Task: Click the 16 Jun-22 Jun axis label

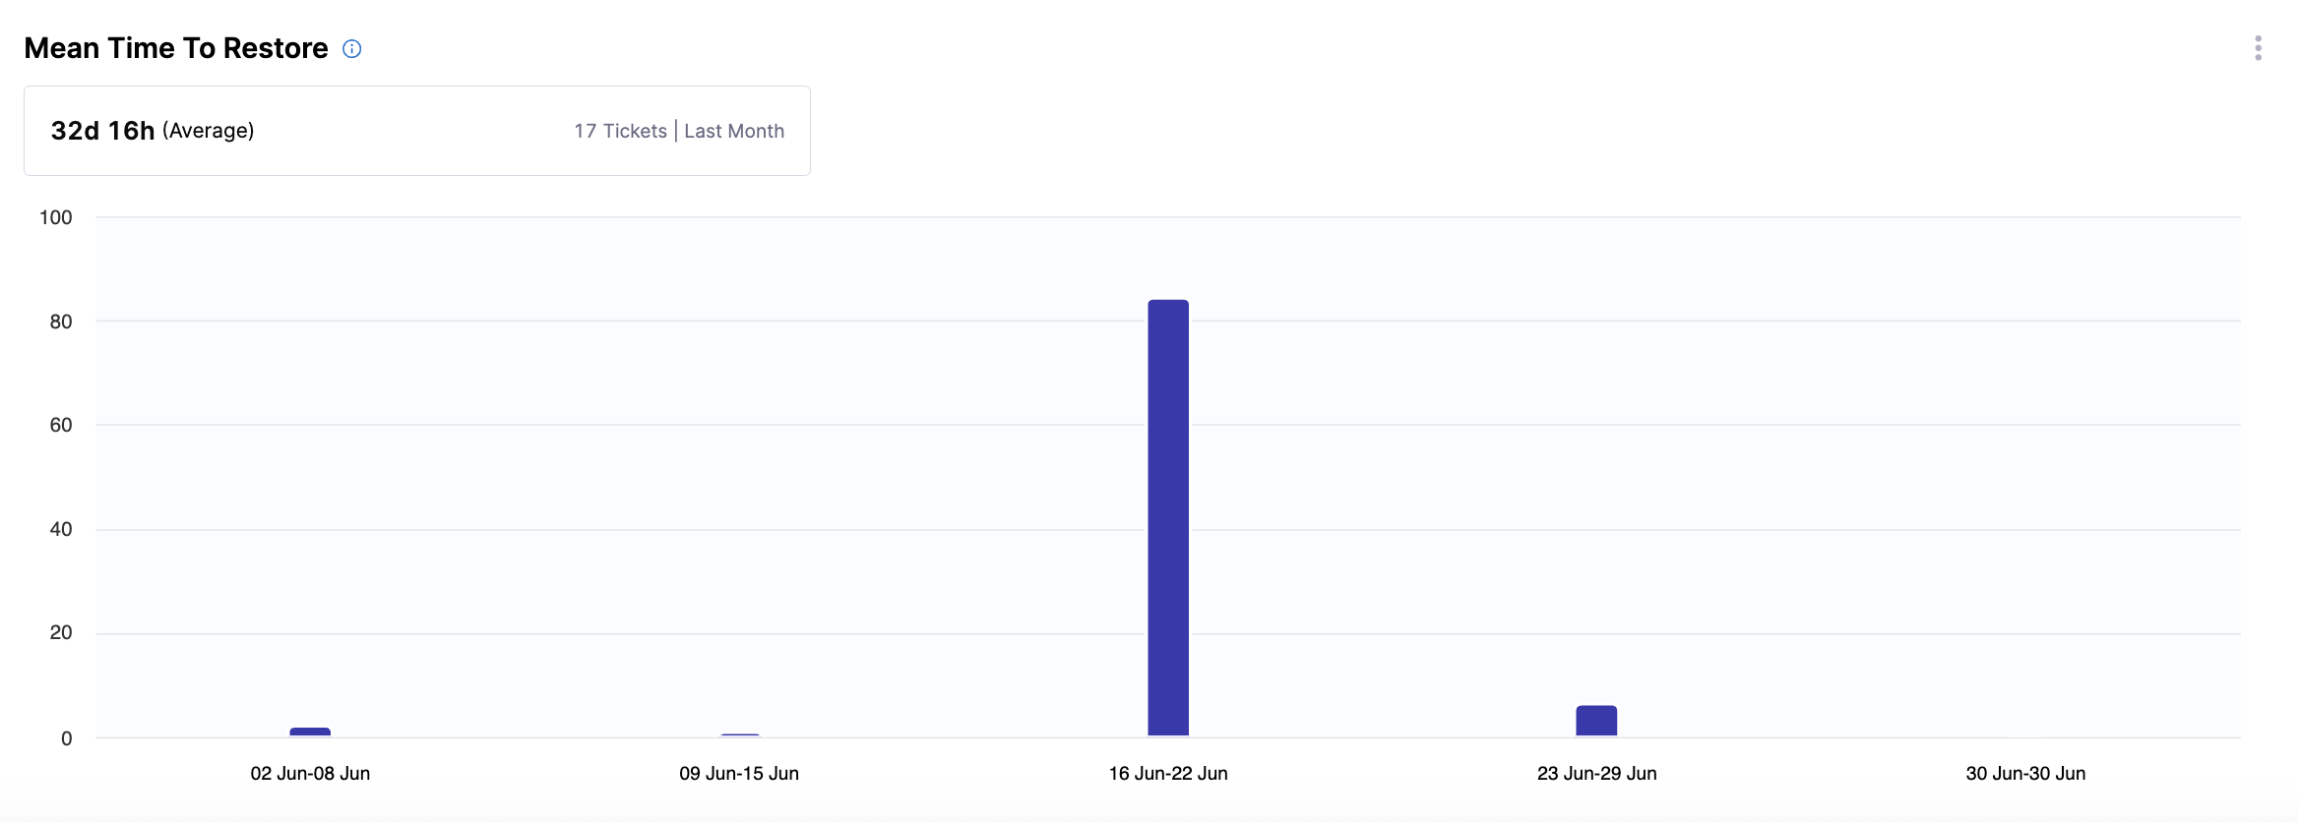Action: (1168, 774)
